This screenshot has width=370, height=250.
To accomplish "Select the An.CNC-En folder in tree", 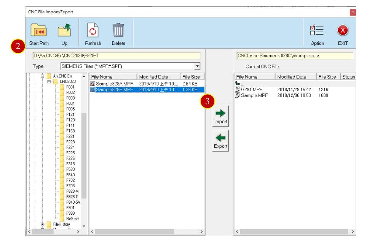I will click(62, 76).
